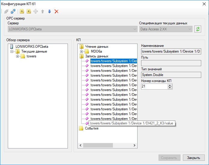209x165 pixels.
Task: Click the Сохранить button
Action: (169, 158)
